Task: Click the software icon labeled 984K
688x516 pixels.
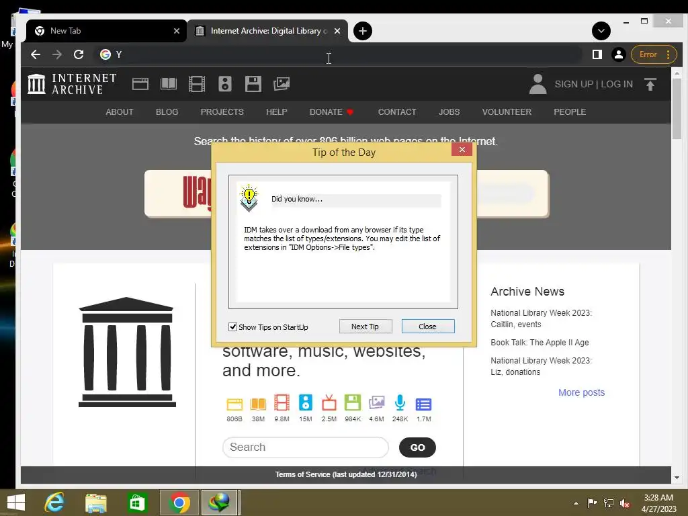Action: tap(353, 402)
